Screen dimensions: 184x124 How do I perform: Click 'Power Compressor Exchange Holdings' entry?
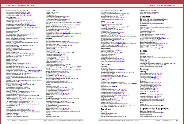tap(60, 28)
